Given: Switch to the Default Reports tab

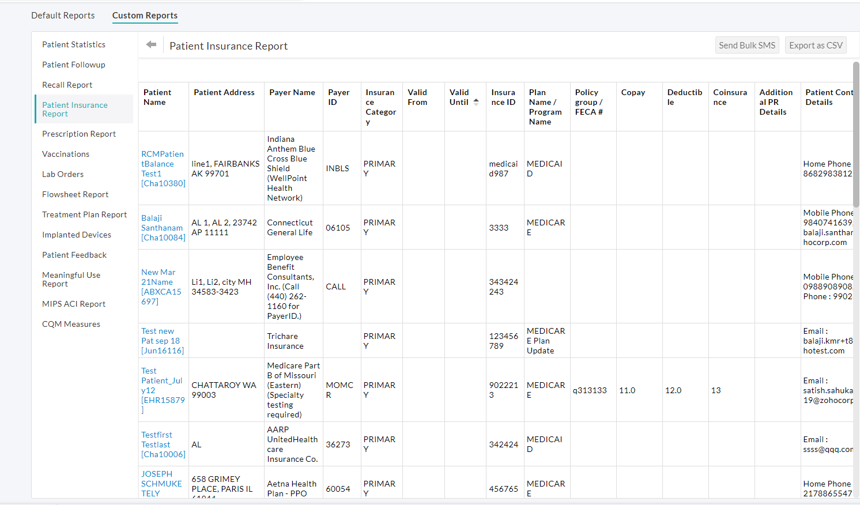Looking at the screenshot, I should pyautogui.click(x=63, y=16).
